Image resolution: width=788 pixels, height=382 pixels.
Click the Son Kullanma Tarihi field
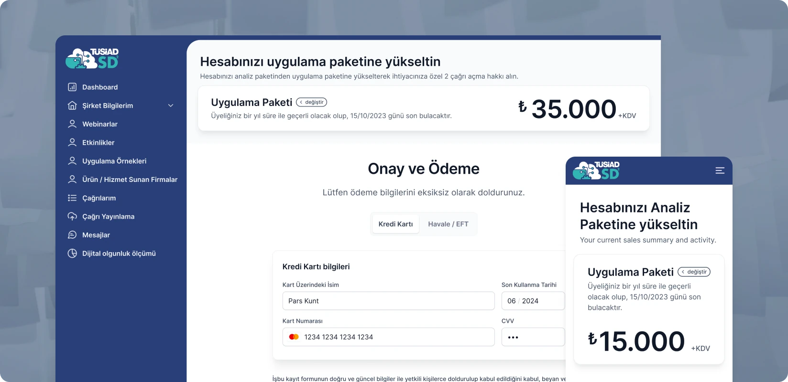(533, 301)
